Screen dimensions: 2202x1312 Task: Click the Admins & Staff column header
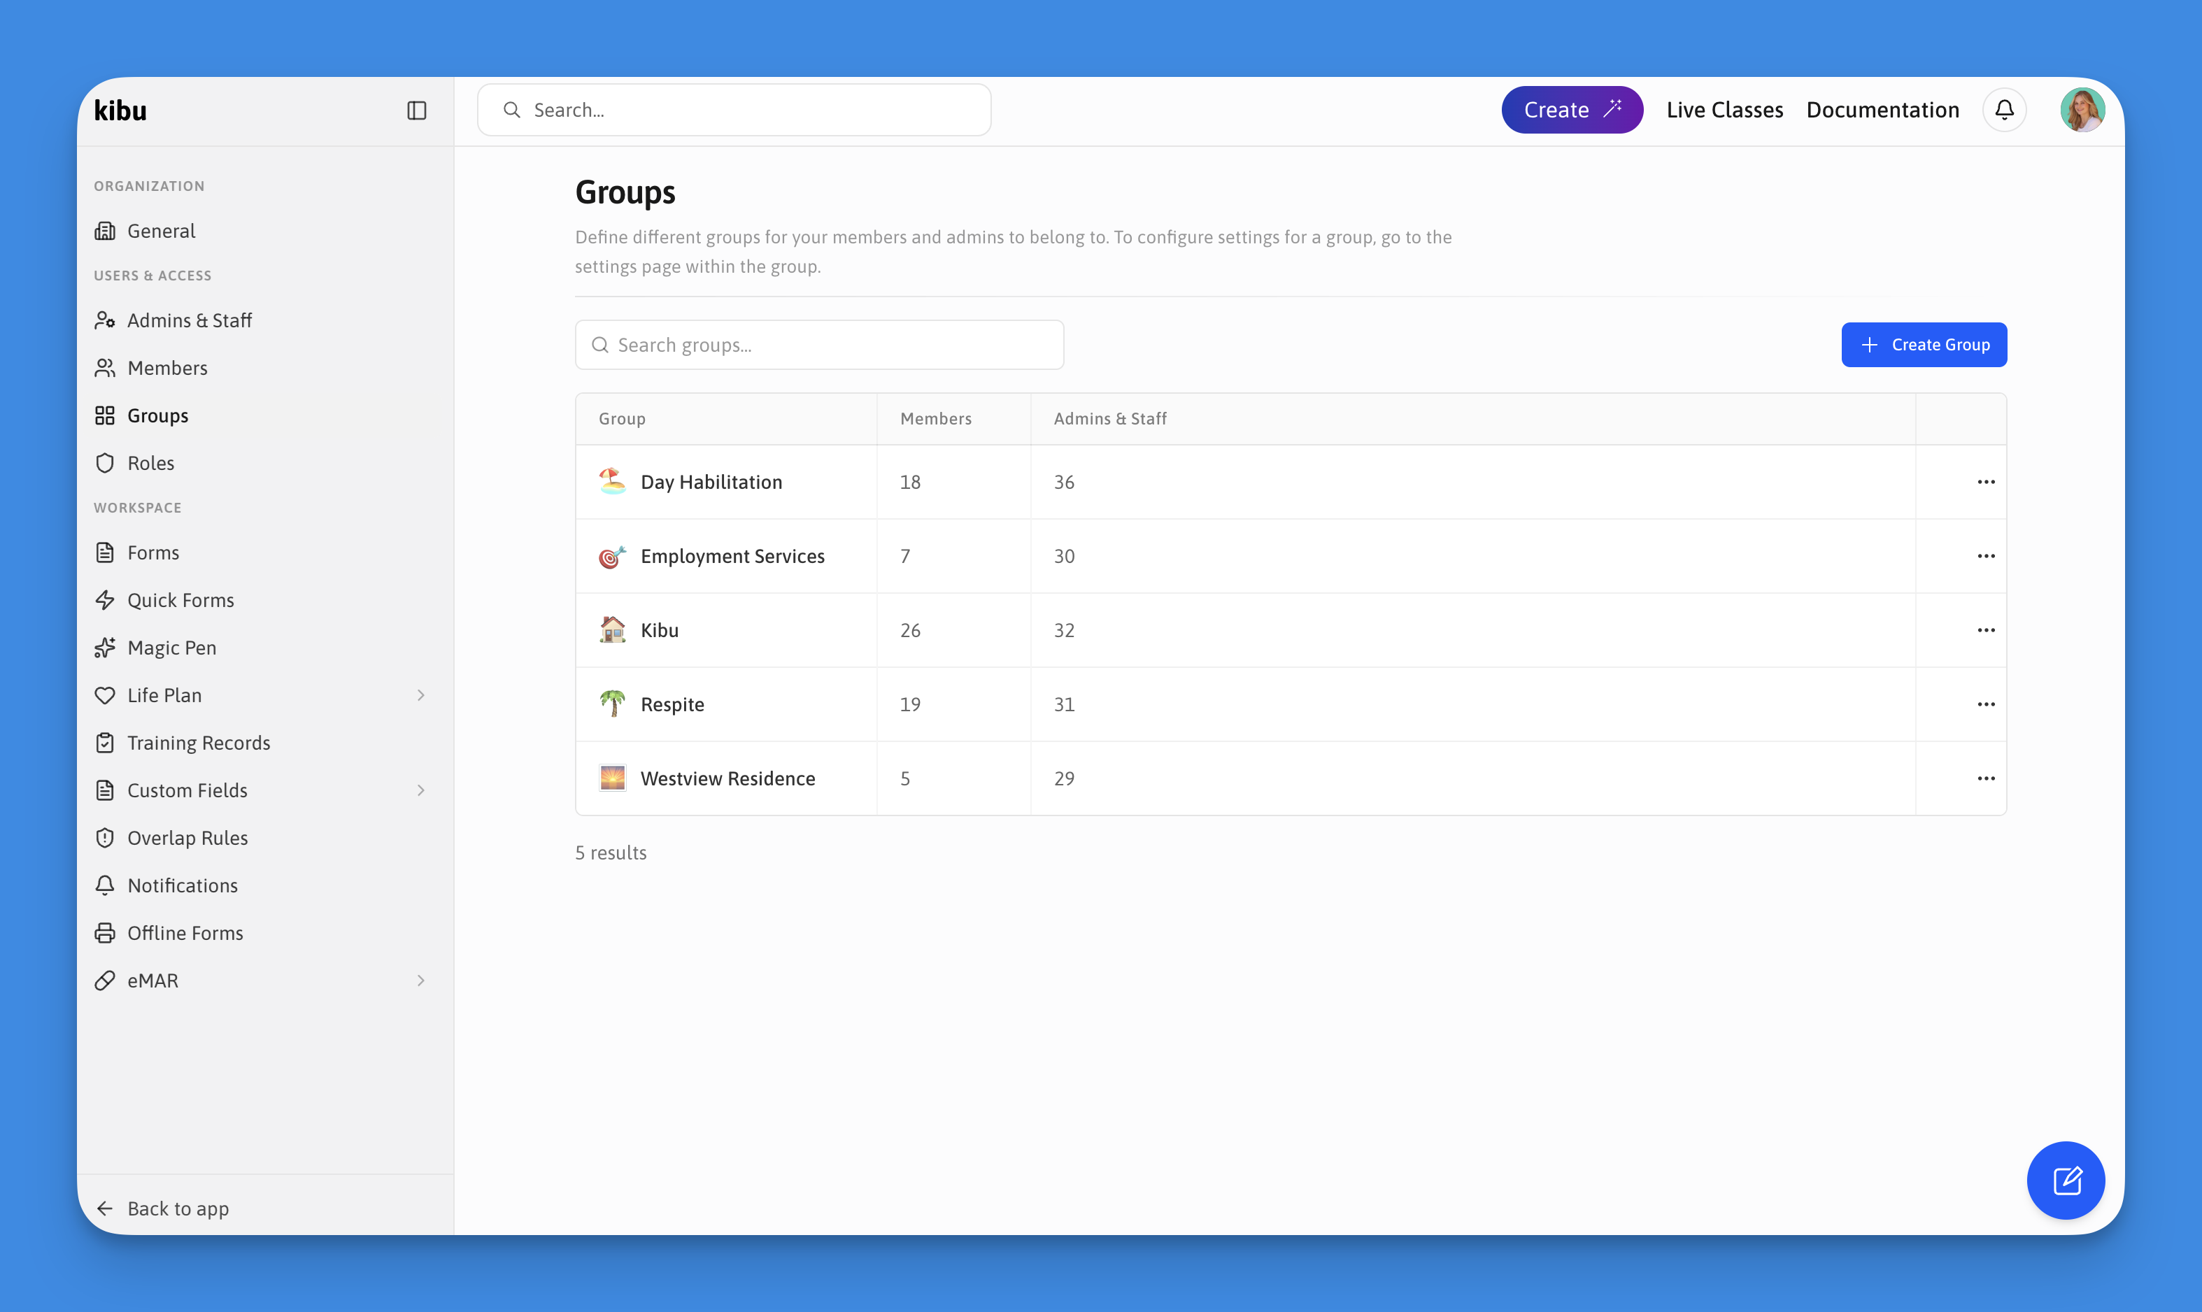click(x=1109, y=419)
